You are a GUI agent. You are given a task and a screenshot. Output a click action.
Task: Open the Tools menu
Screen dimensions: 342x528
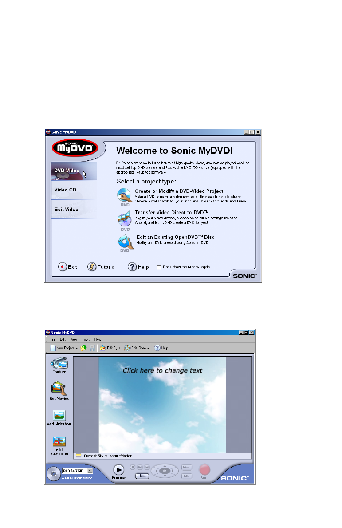(x=86, y=339)
